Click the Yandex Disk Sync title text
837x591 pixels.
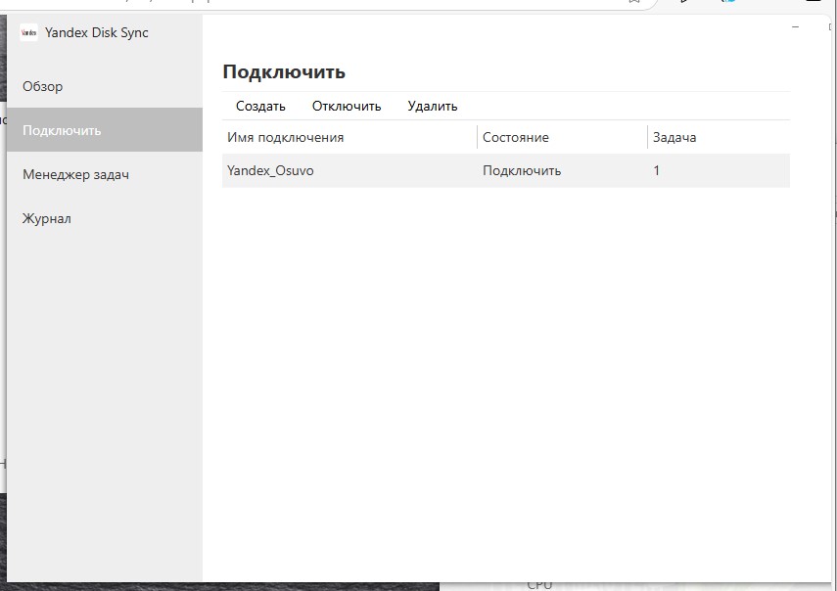(97, 32)
